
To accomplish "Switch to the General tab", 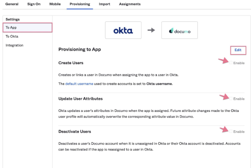I will click(x=12, y=4).
